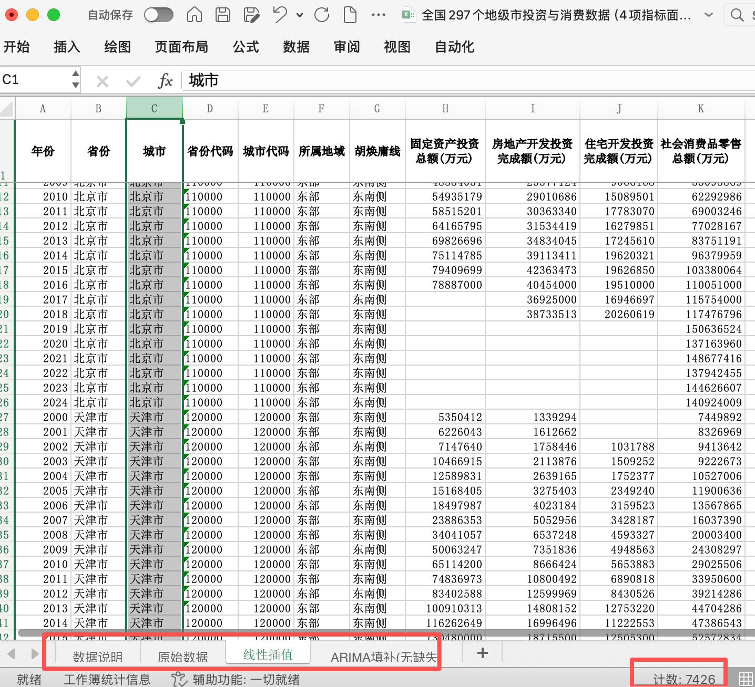
Task: Click 工作簿统计信息 in status bar
Action: coord(107,679)
